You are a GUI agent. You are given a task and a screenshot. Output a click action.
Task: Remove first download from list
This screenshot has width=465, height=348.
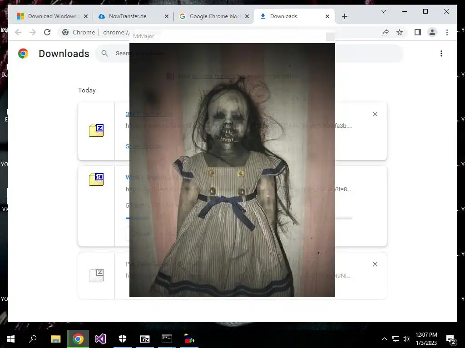pos(375,114)
